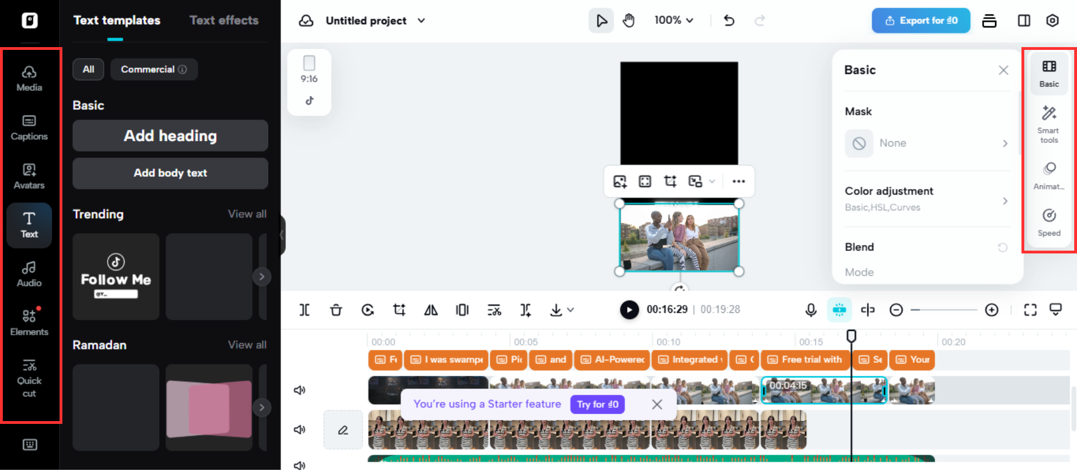The height and width of the screenshot is (471, 1077).
Task: Open the settings icon in top bar
Action: [x=1052, y=21]
